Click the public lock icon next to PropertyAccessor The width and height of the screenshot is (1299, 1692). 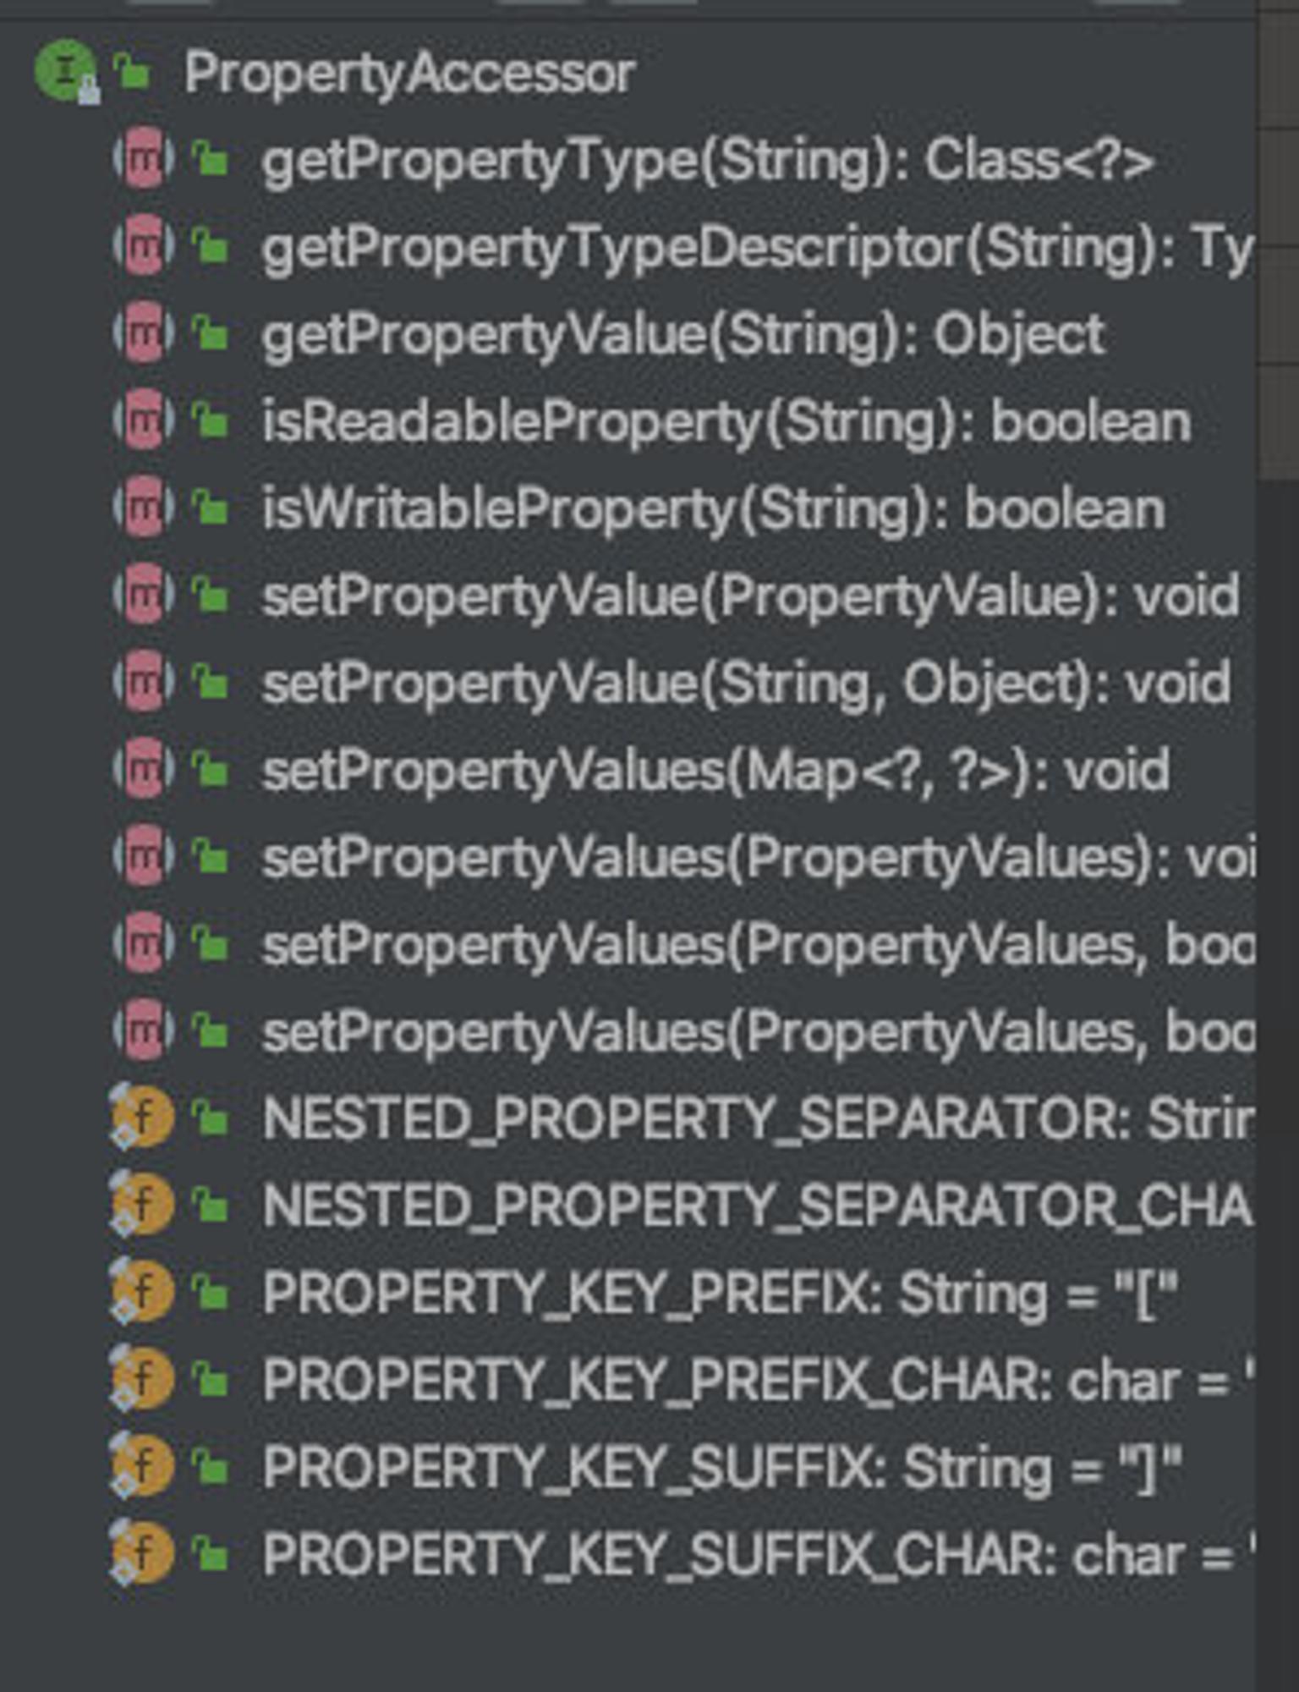[x=133, y=71]
